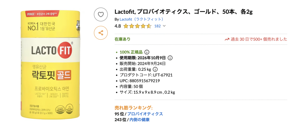Viewport: 292px width, 124px height.
Task: Click the 4.8 rating score
Action: [117, 26]
